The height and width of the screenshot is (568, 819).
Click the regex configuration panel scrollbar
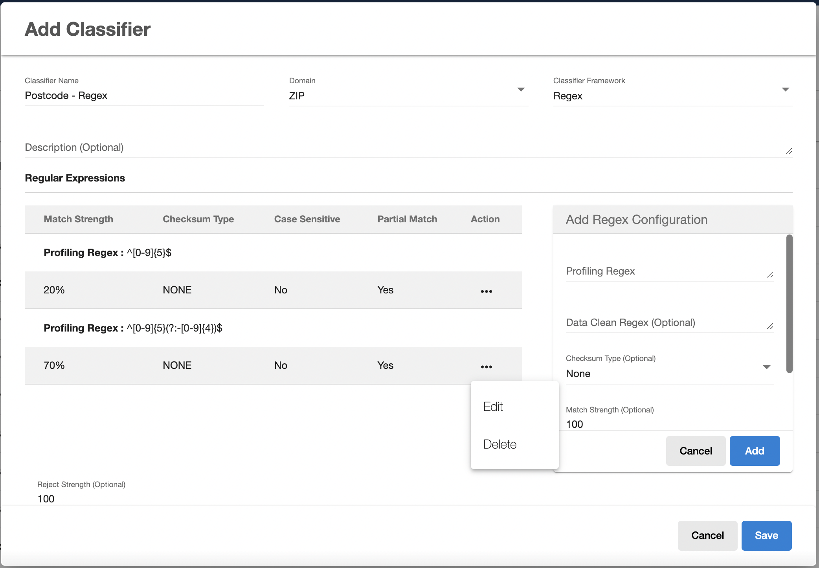789,303
